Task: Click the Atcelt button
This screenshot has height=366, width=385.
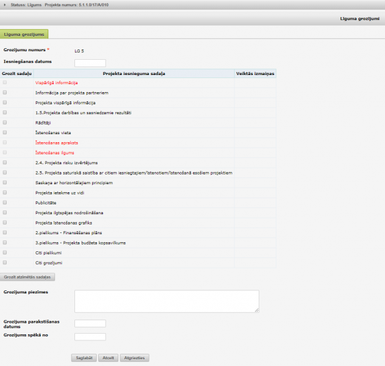Action: pos(109,358)
